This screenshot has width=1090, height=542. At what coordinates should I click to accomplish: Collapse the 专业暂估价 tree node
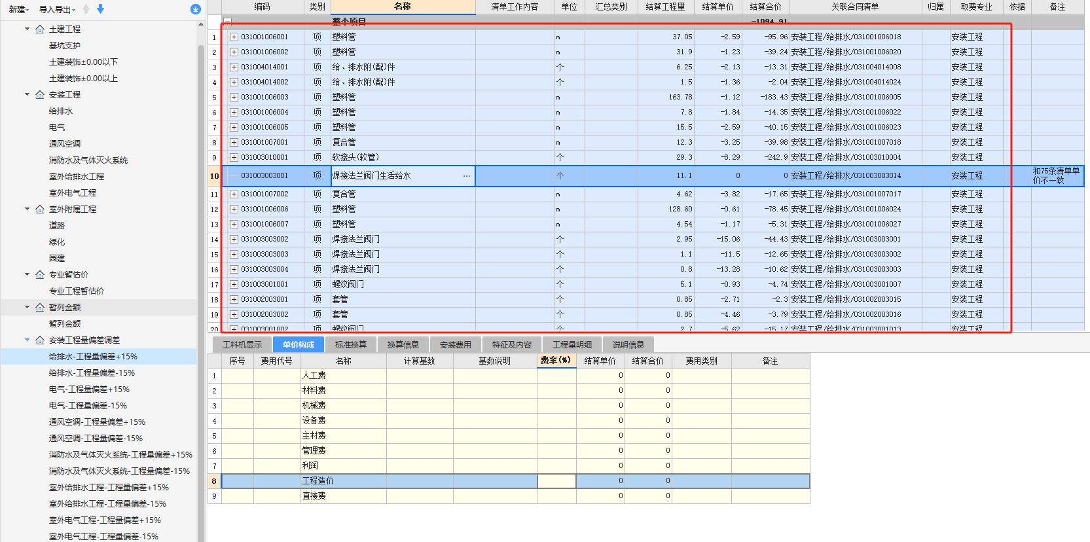click(27, 274)
